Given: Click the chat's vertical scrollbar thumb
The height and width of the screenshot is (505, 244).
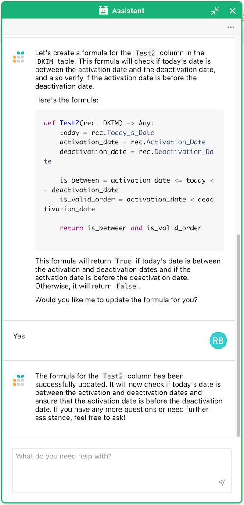Looking at the screenshot, I should click(239, 335).
